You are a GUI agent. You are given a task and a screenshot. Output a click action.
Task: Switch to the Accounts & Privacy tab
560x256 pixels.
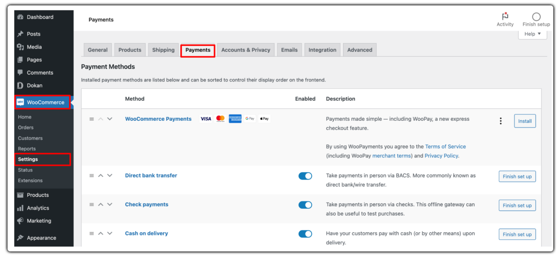coord(245,50)
